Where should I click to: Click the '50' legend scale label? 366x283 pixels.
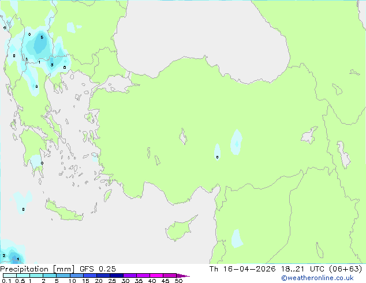[x=178, y=281]
